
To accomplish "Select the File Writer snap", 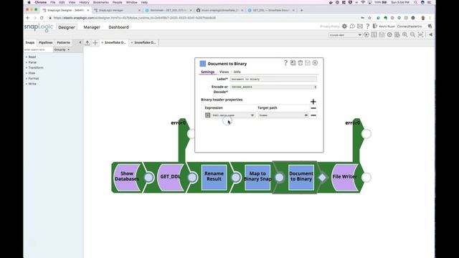I will point(344,177).
